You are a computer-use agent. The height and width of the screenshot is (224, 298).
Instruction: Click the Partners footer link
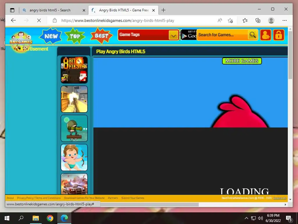[113, 198]
